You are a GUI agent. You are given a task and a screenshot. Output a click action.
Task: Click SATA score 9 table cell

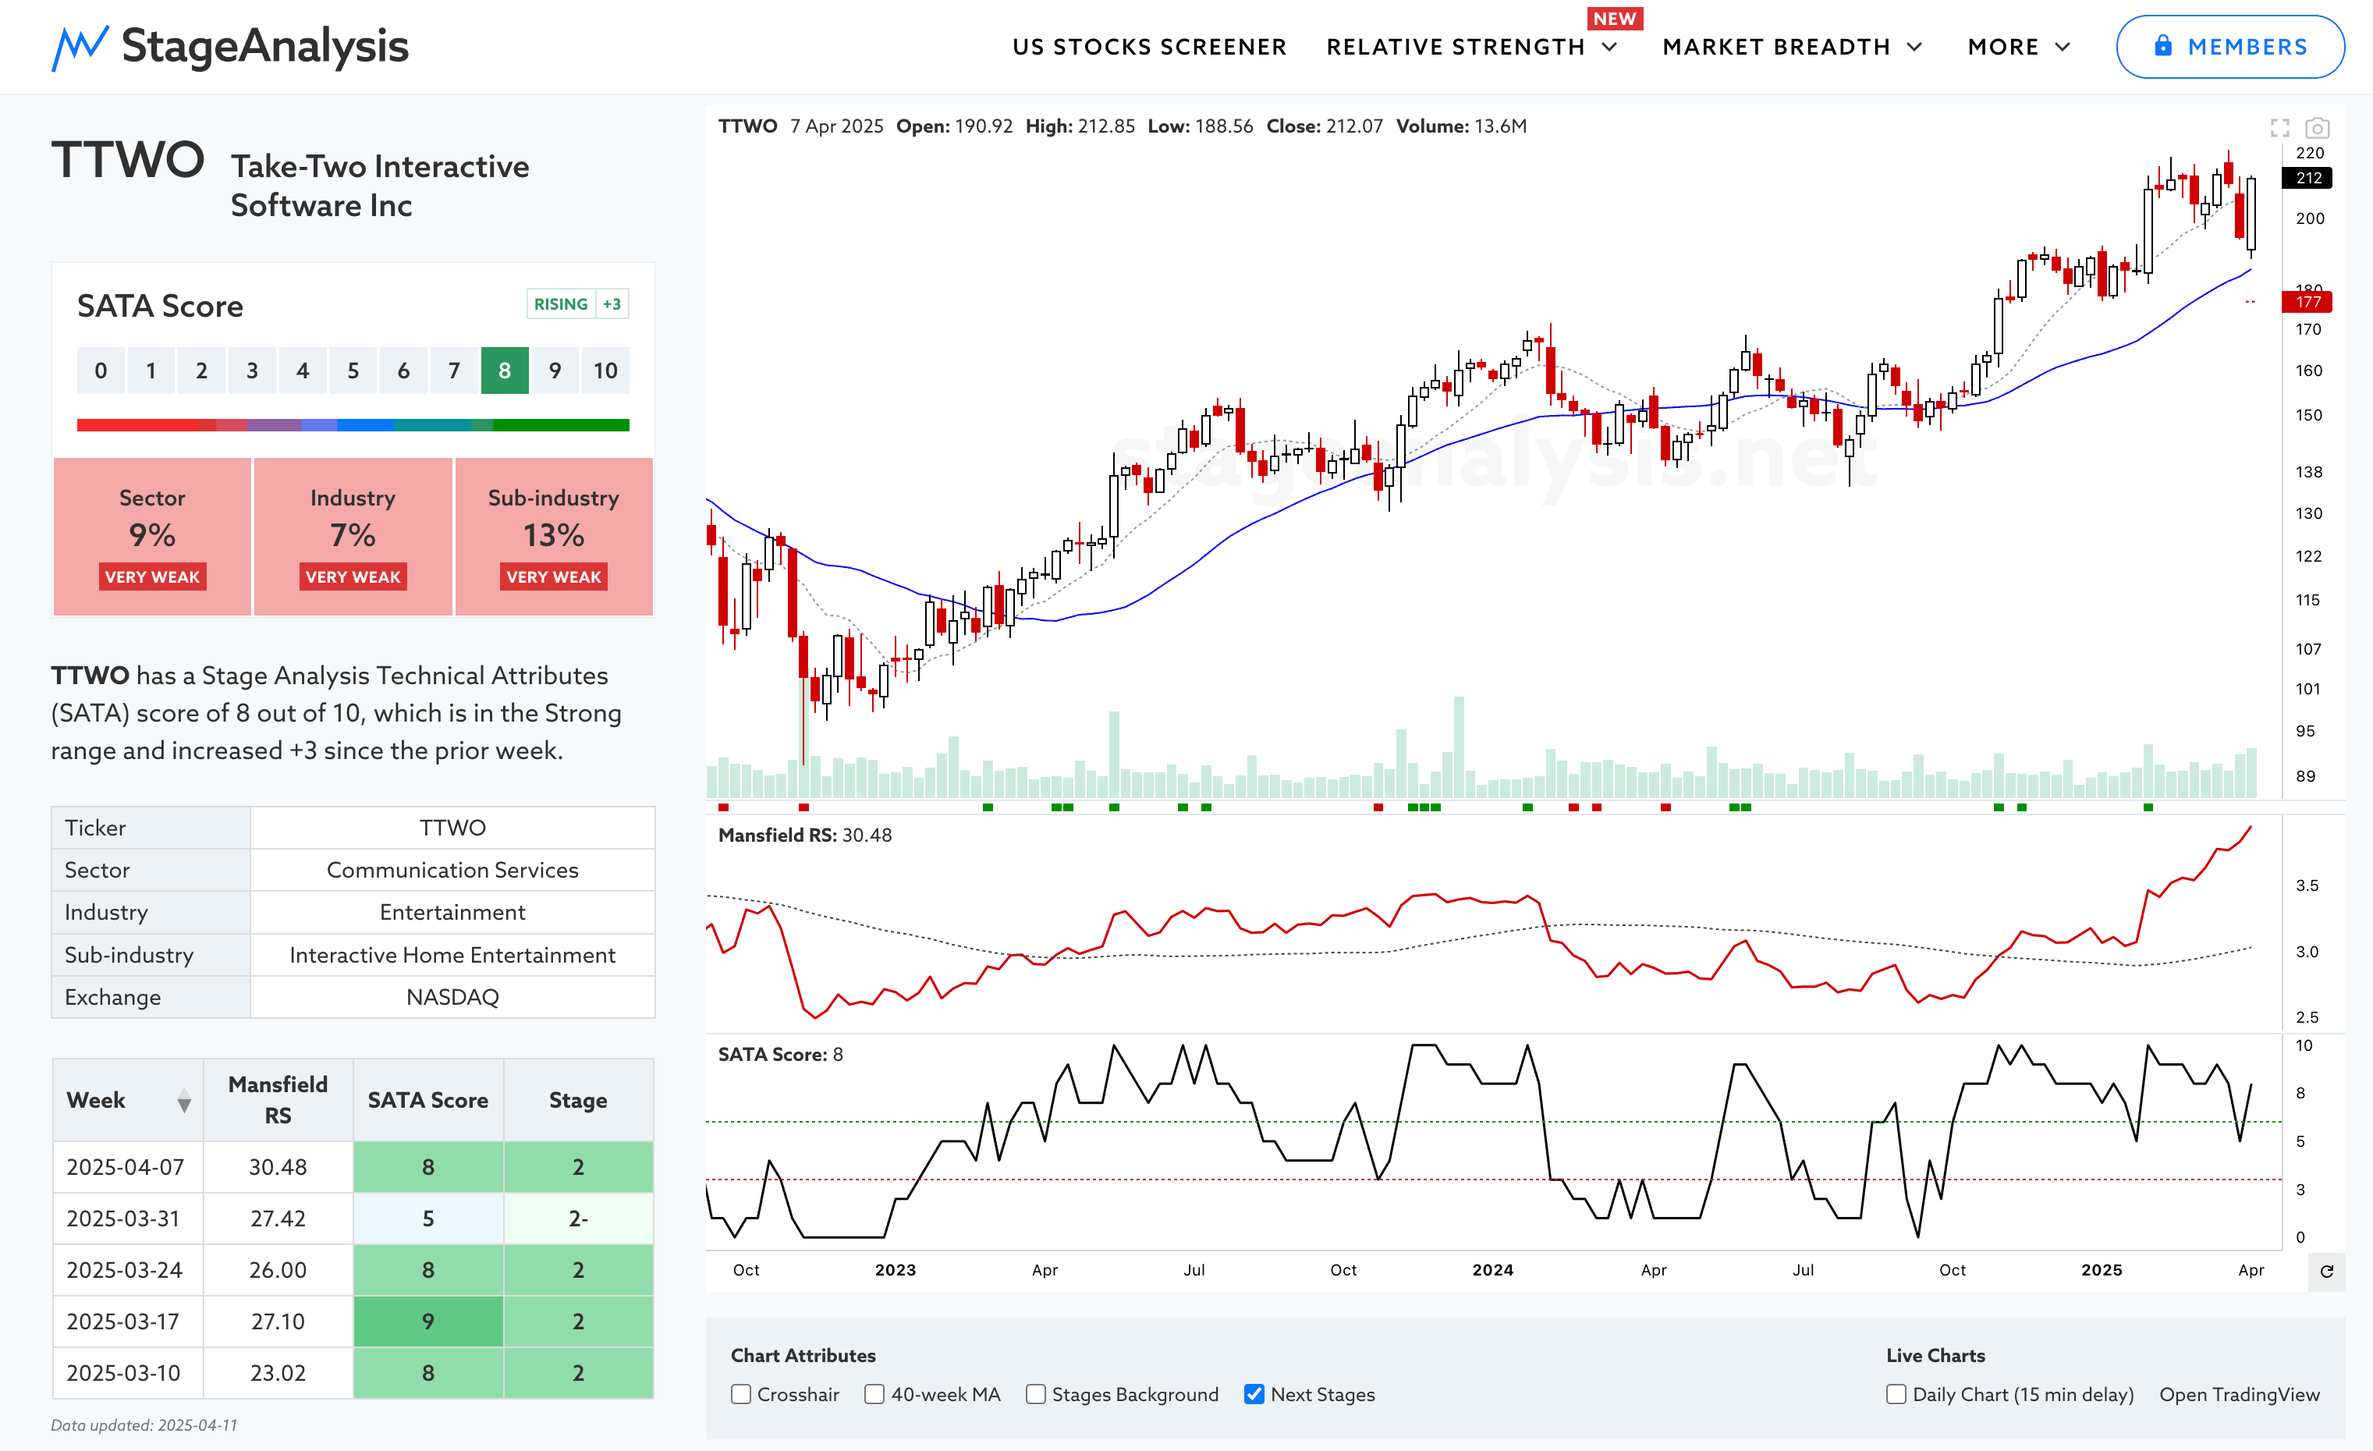[x=428, y=1322]
